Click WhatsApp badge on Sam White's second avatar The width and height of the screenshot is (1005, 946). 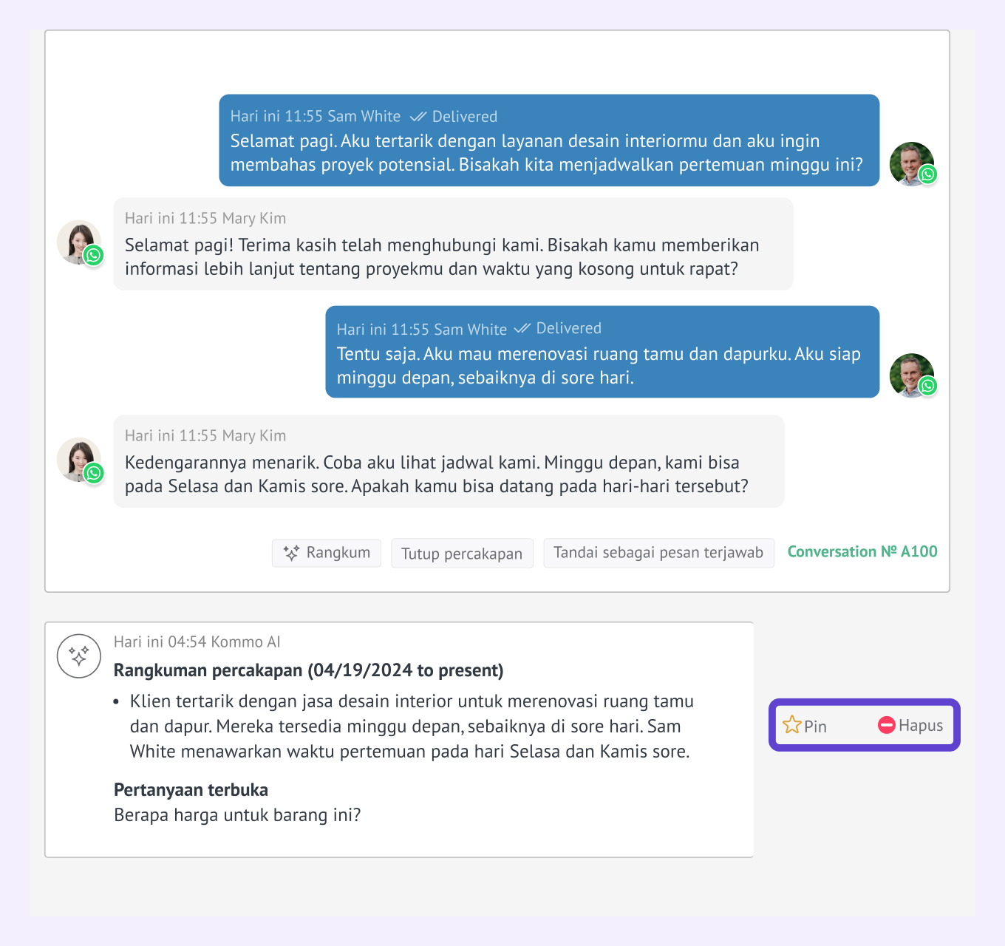click(928, 386)
